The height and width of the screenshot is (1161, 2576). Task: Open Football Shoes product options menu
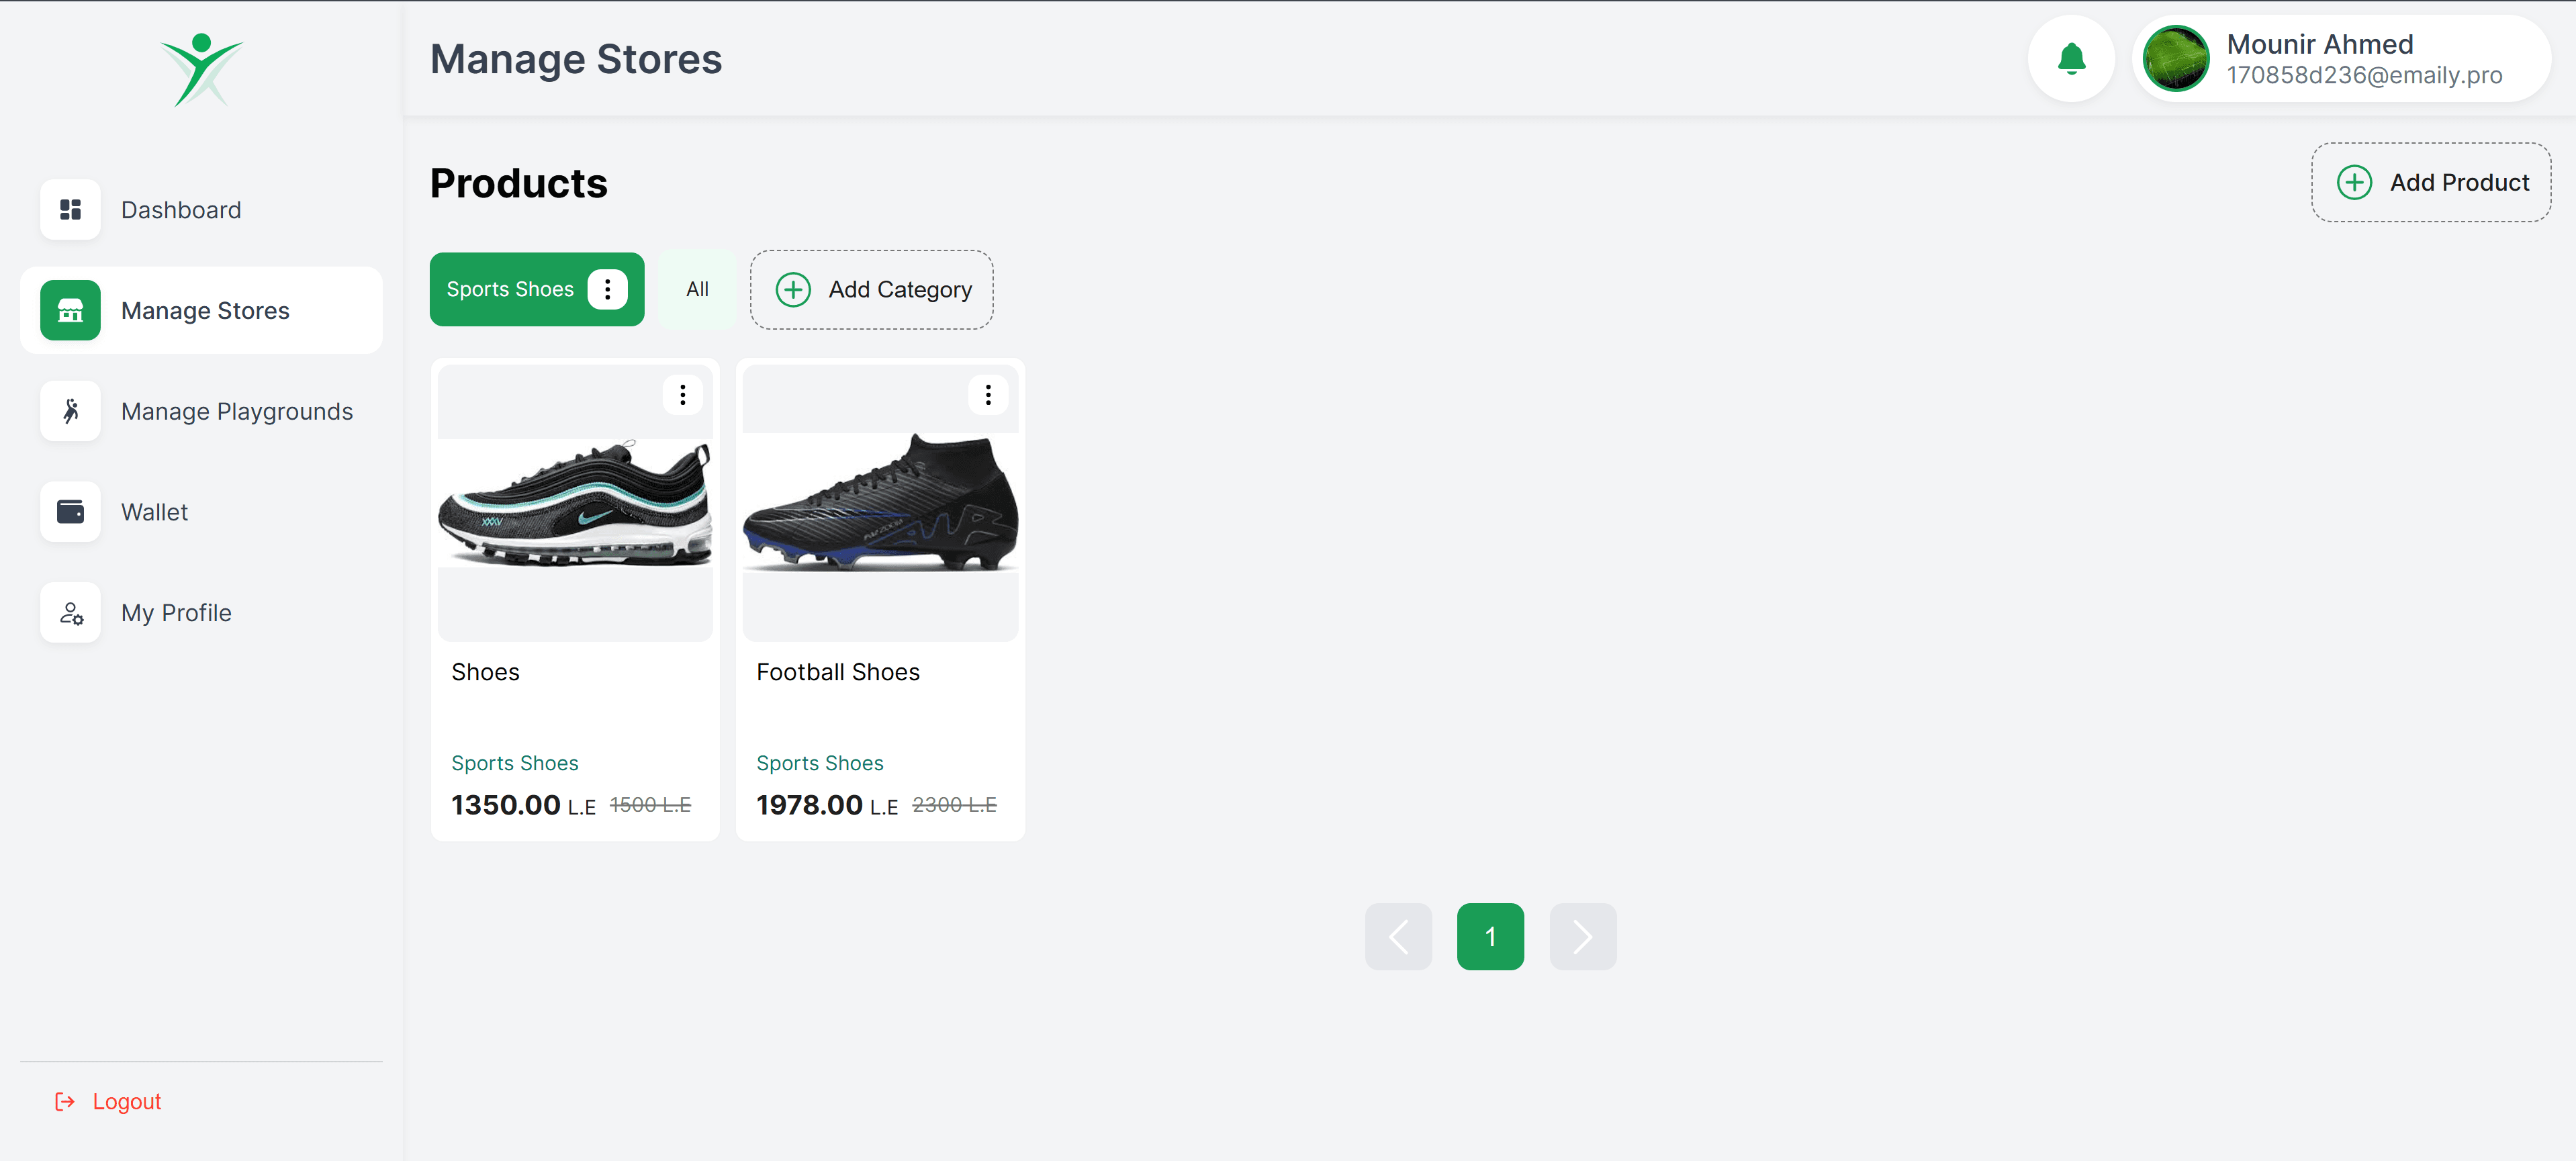pos(988,395)
